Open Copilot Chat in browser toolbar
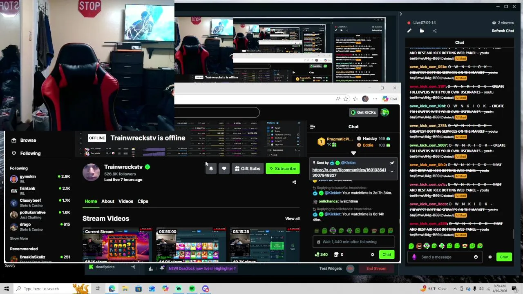The height and width of the screenshot is (294, 523). (x=389, y=98)
